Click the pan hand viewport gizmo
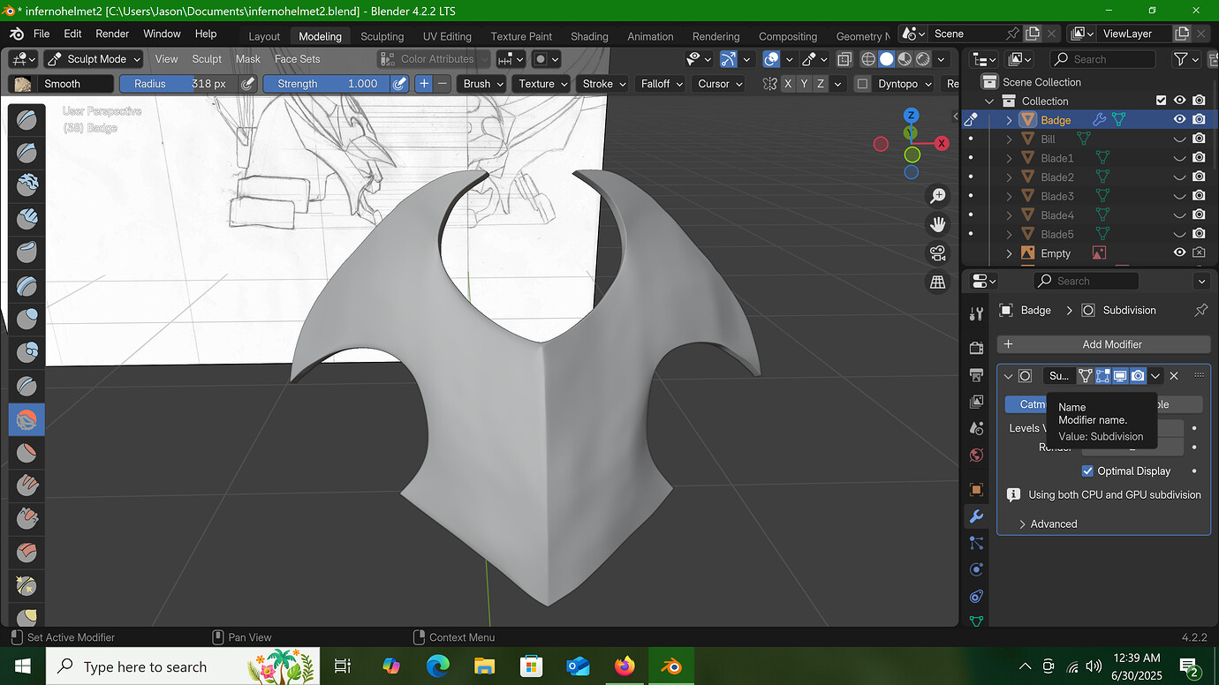Viewport: 1219px width, 685px height. pos(937,224)
